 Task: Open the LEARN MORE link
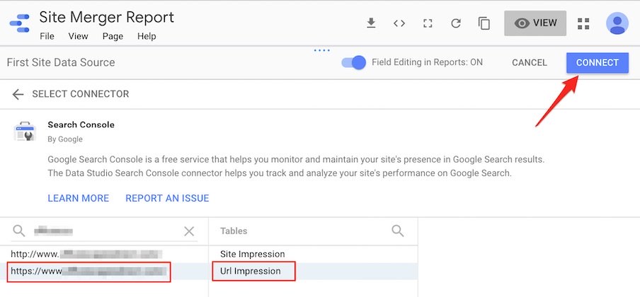(x=79, y=198)
